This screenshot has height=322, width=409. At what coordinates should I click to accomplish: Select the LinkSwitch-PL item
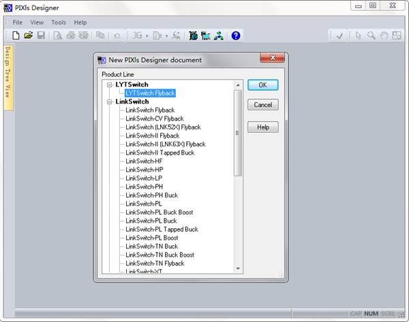(x=143, y=204)
